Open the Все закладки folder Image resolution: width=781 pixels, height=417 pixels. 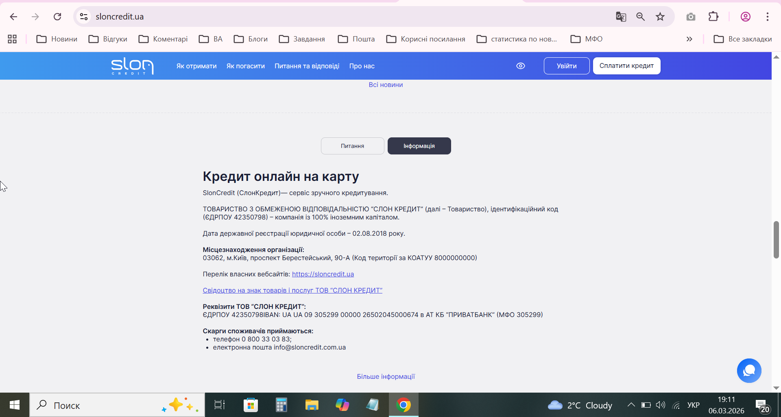pyautogui.click(x=743, y=39)
